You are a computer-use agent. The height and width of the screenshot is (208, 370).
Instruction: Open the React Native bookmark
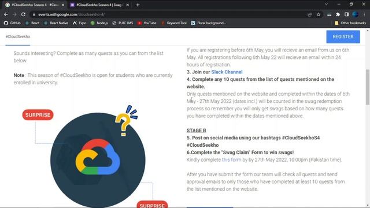point(56,23)
